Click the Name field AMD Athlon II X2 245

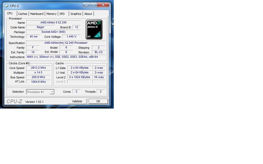pyautogui.click(x=53, y=22)
